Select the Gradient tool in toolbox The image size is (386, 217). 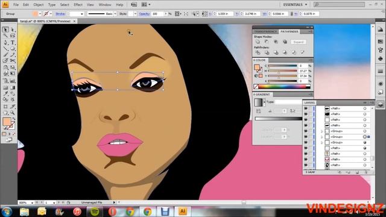coord(13,87)
